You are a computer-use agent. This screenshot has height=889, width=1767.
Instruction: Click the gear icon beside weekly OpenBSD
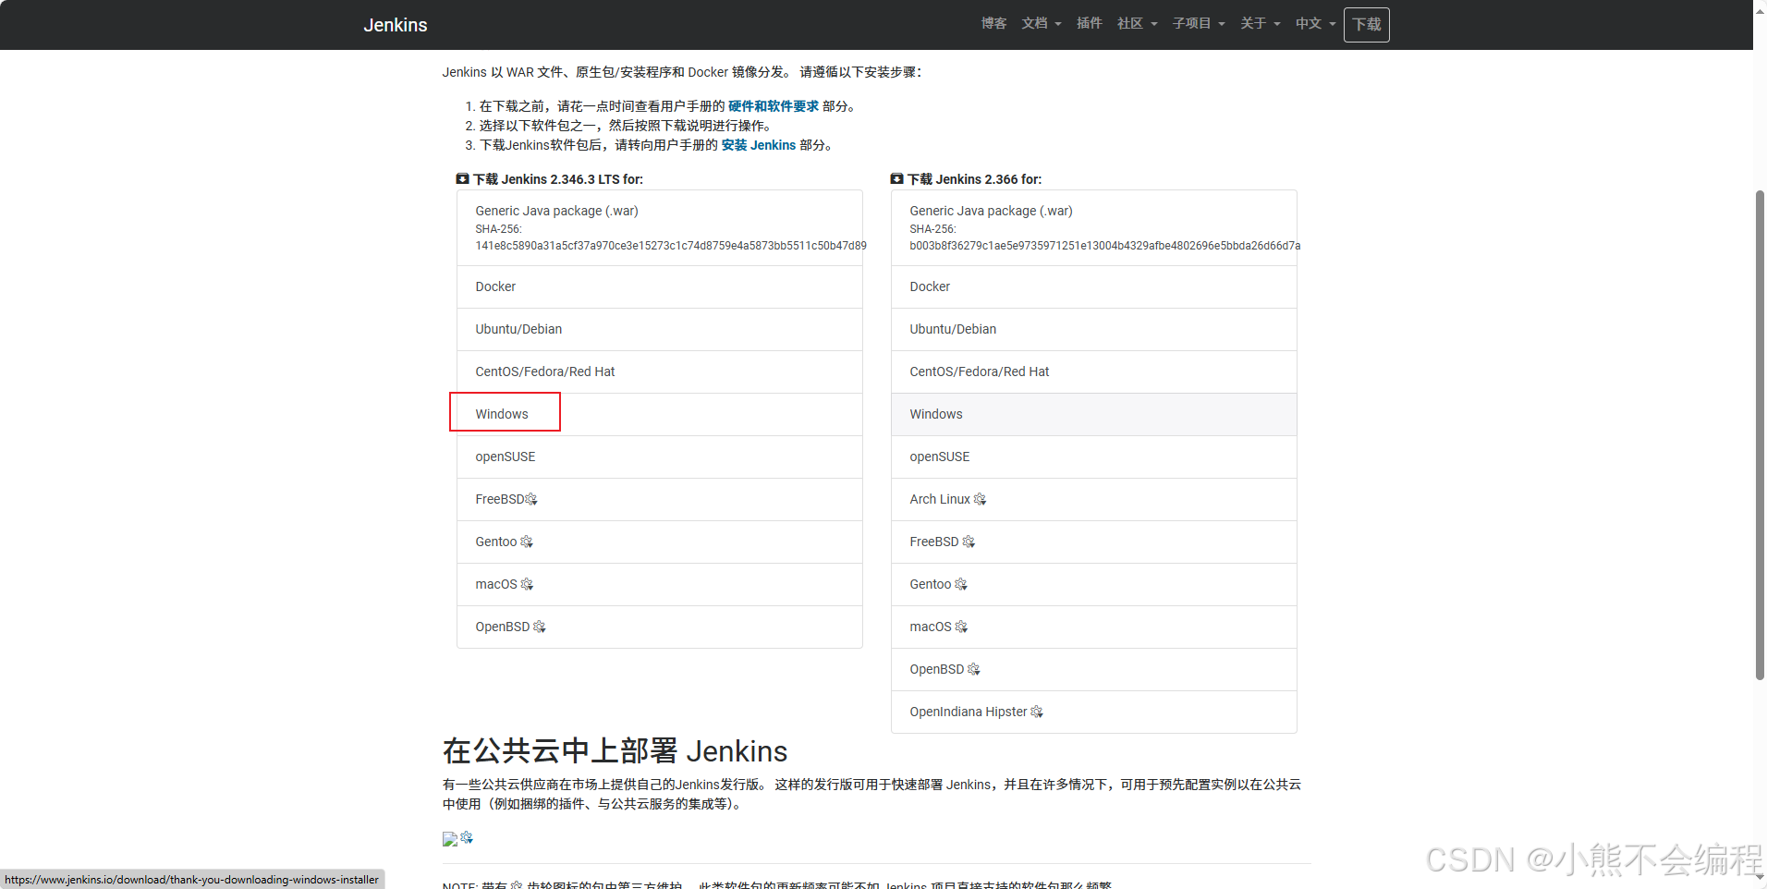coord(974,669)
